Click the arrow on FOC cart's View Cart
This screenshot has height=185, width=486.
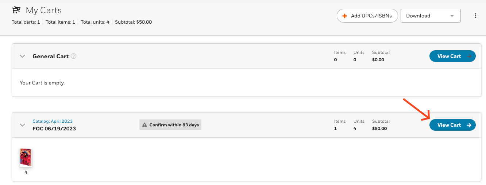pyautogui.click(x=469, y=125)
